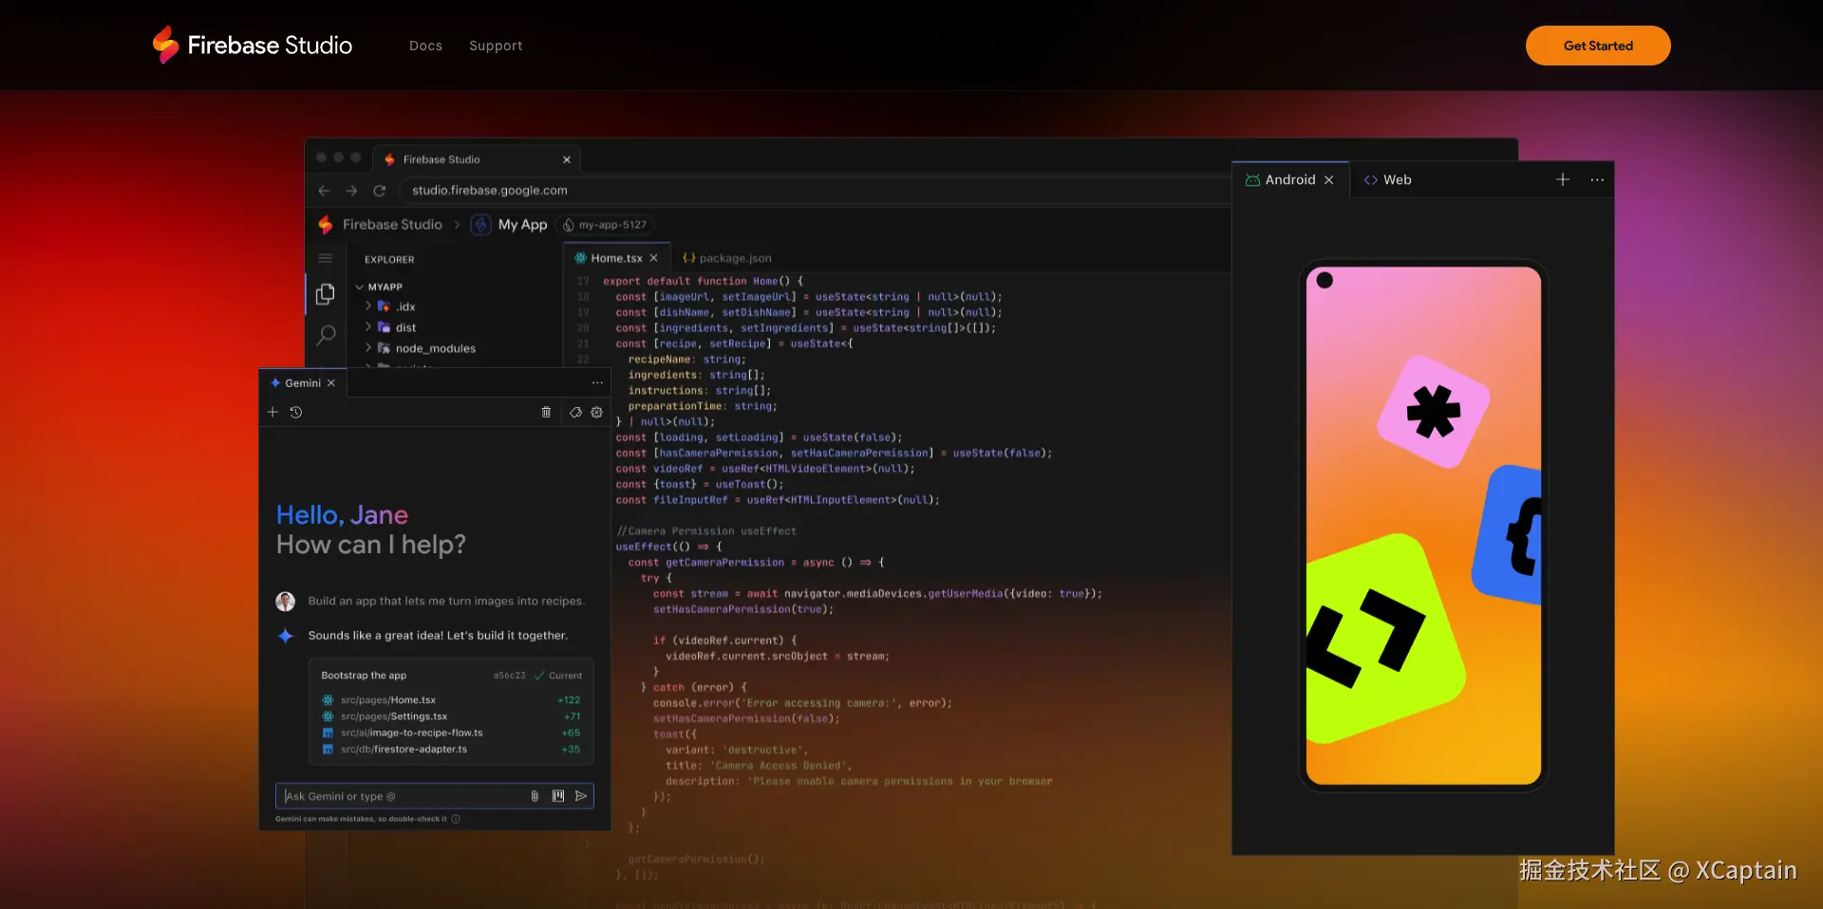Go forward using the browser forward arrow

(x=351, y=191)
